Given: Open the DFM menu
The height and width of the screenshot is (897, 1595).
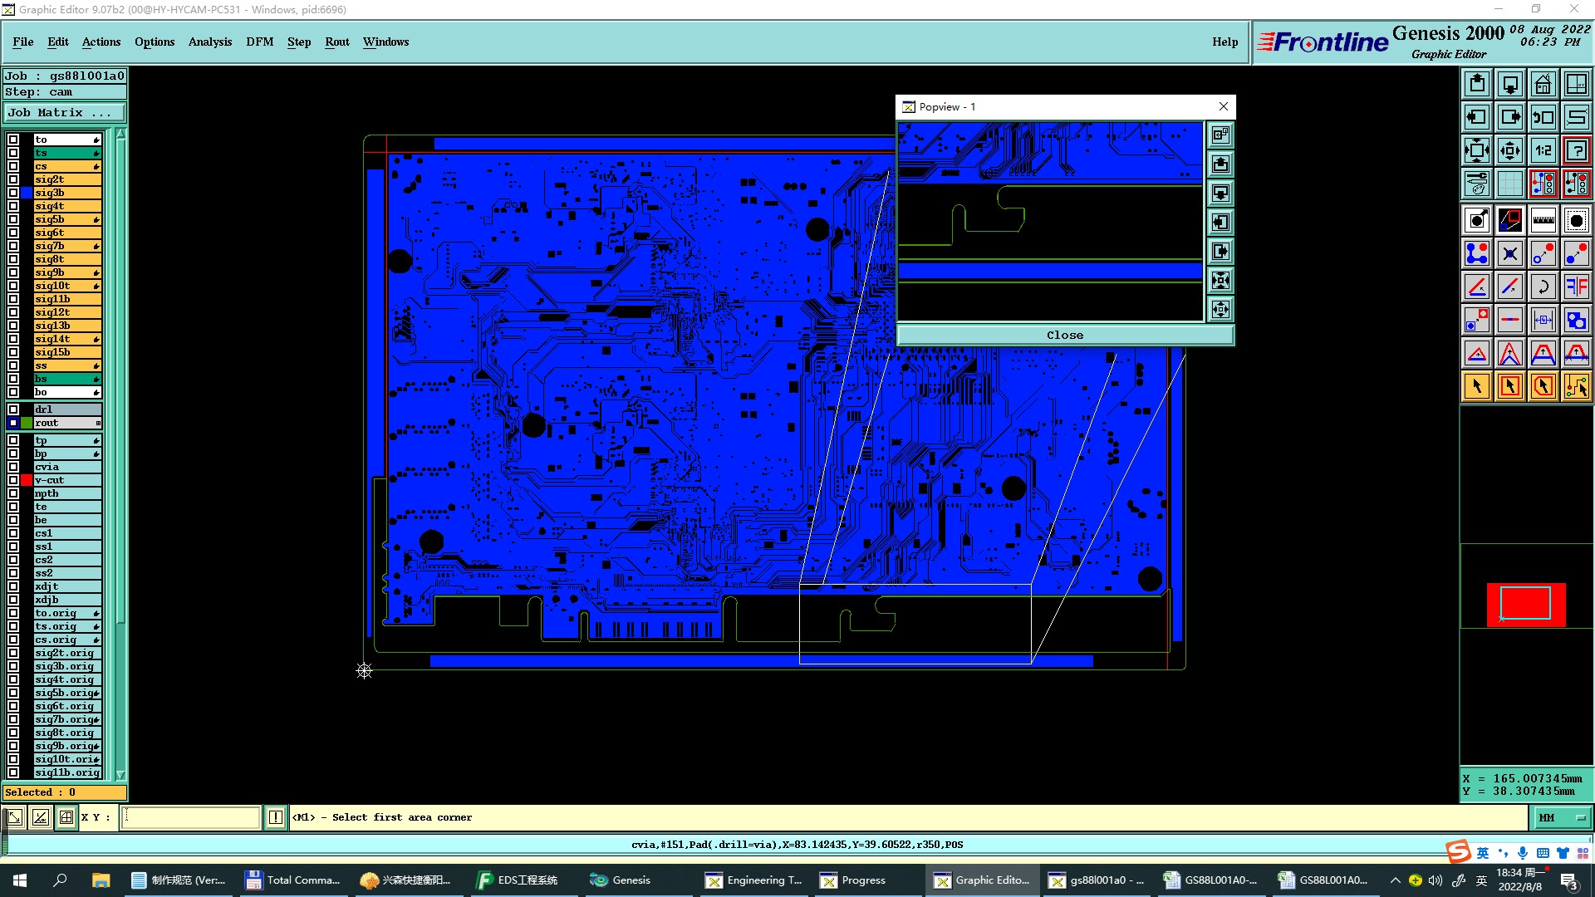Looking at the screenshot, I should click(259, 42).
